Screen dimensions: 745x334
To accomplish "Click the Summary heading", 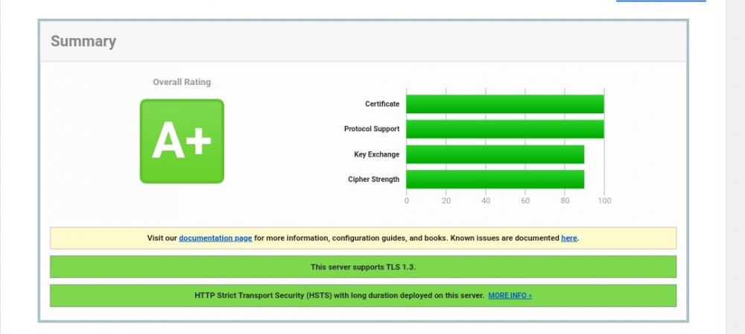I will 83,42.
